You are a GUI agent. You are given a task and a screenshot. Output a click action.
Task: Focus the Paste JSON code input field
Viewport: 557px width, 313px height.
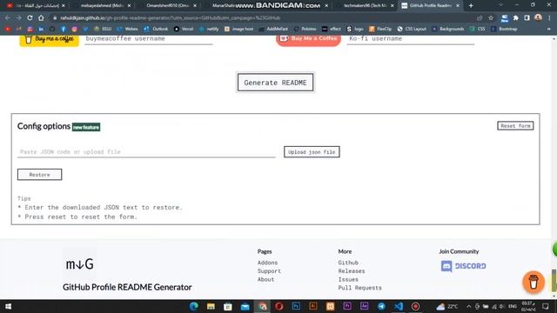point(146,152)
